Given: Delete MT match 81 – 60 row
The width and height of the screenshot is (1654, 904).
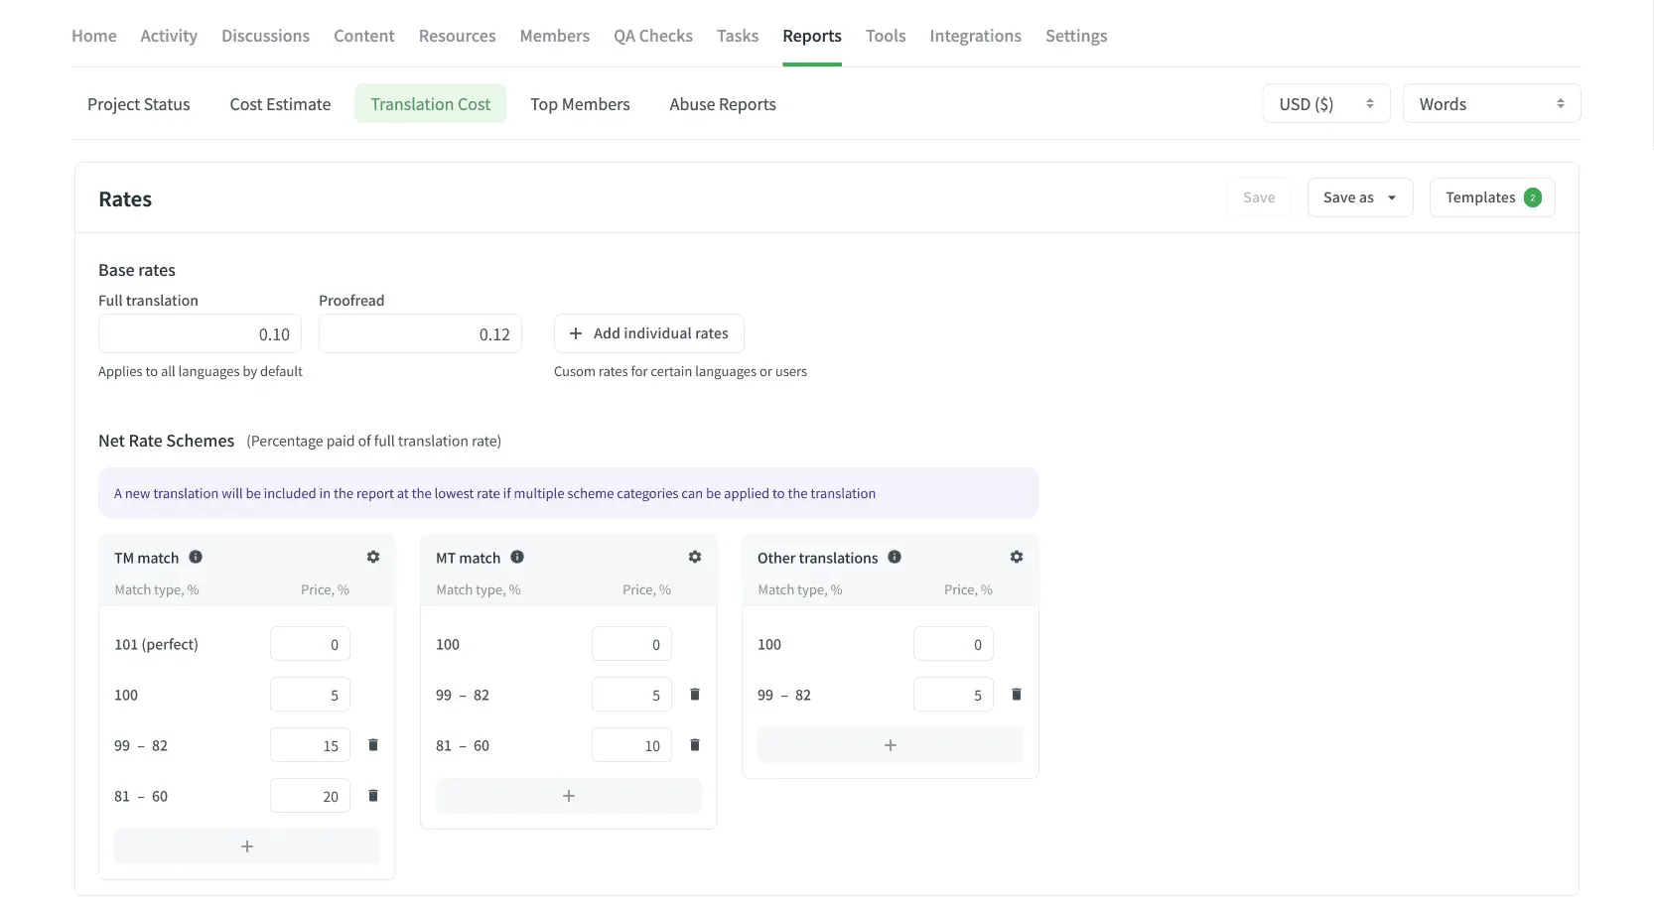Looking at the screenshot, I should coord(695,745).
